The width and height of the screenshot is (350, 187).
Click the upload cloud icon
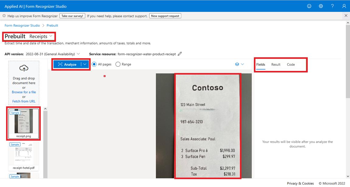24,68
